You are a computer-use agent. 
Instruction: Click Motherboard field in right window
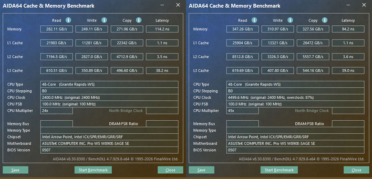295,143
